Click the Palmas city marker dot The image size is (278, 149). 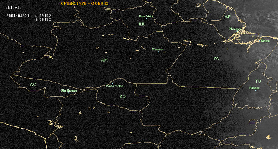(x=255, y=90)
